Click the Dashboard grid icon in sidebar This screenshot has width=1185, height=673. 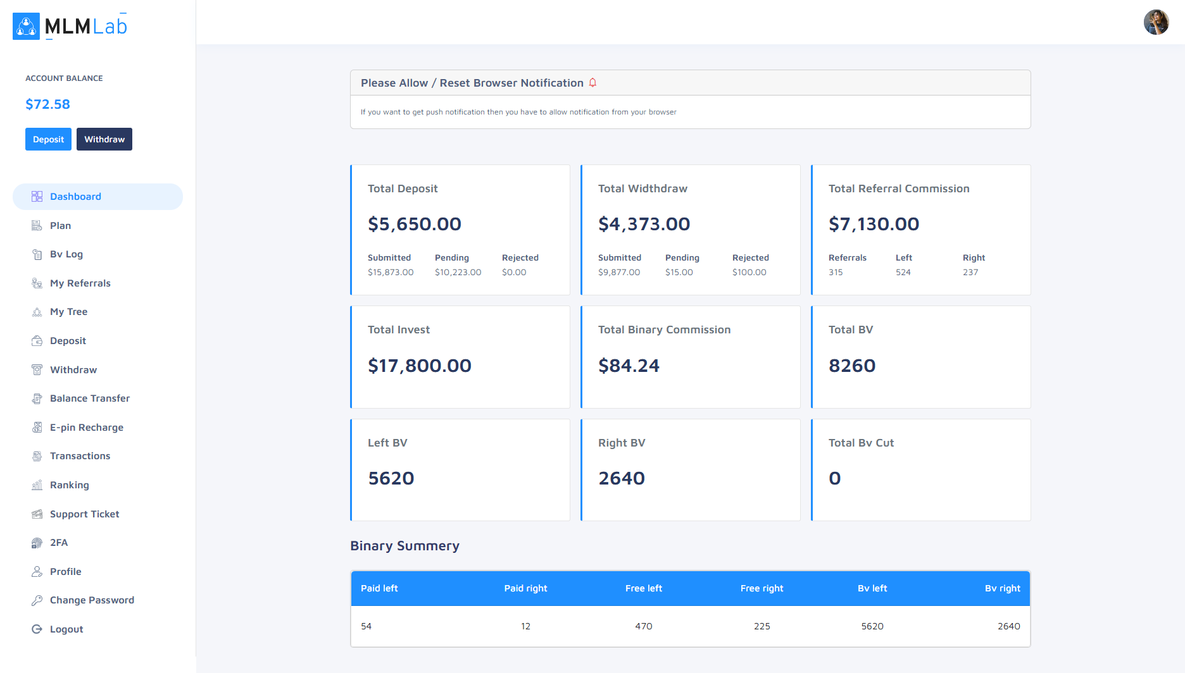tap(37, 197)
